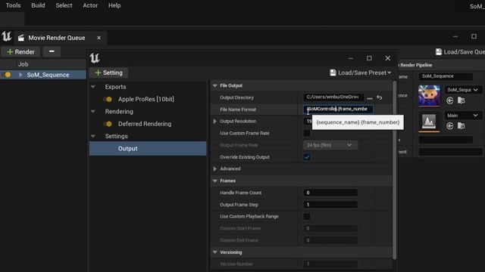Click the minus remove job button
The height and width of the screenshot is (272, 485).
click(x=52, y=51)
